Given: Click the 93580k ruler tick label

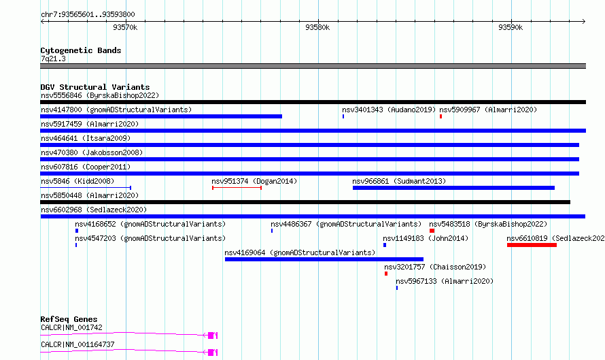Looking at the screenshot, I should click(x=317, y=27).
